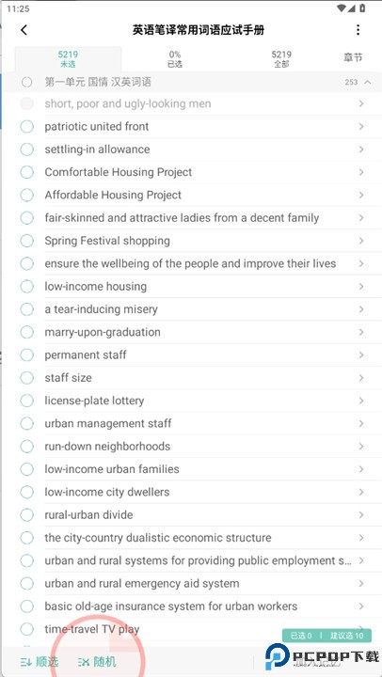Open details arrow for rural-urban divide
382x677 pixels.
(360, 514)
